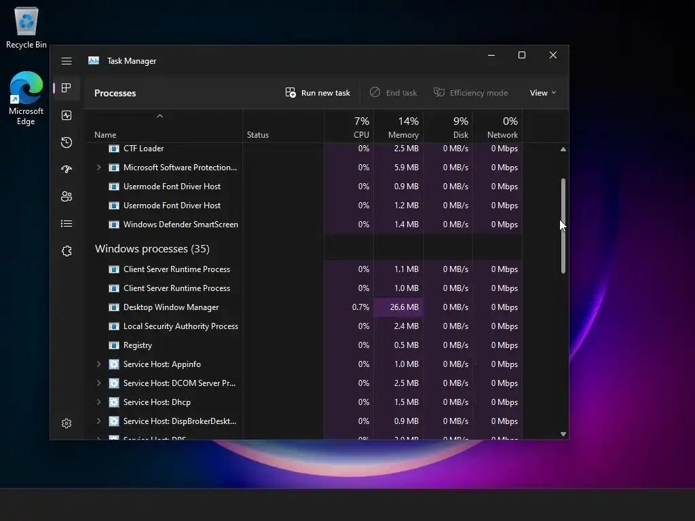This screenshot has height=521, width=695.
Task: Click the 0.7% CPU value cell
Action: pos(349,307)
